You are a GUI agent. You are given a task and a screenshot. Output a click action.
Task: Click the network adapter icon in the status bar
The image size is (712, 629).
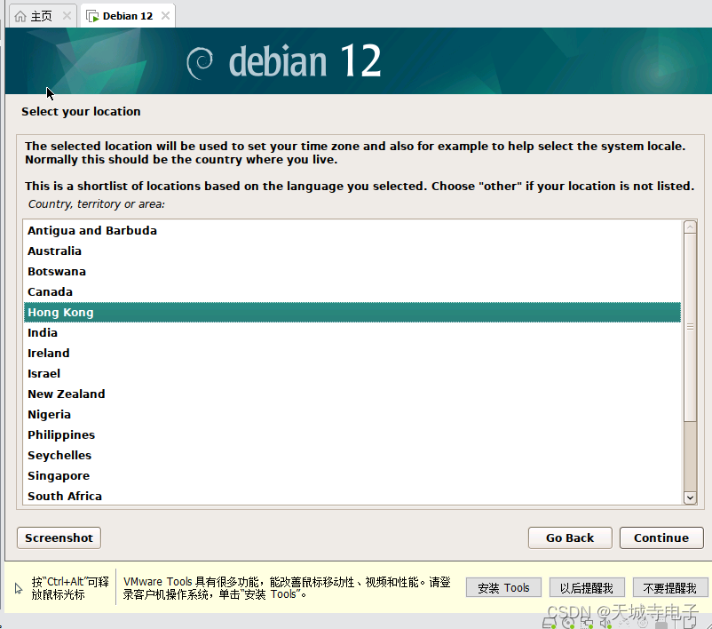click(586, 621)
